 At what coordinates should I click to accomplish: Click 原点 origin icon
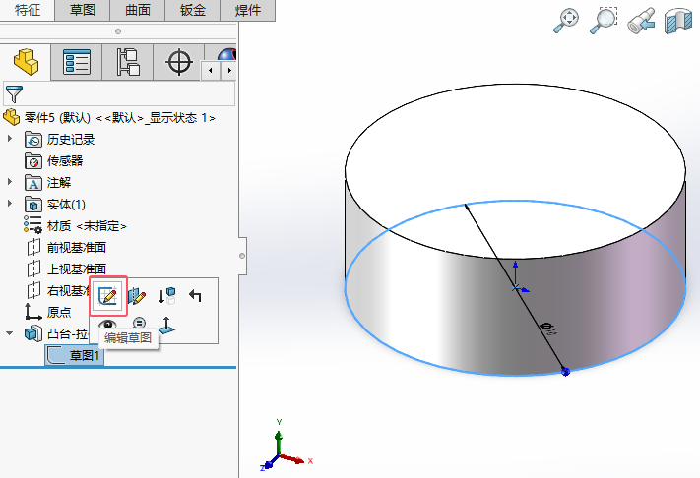click(32, 312)
